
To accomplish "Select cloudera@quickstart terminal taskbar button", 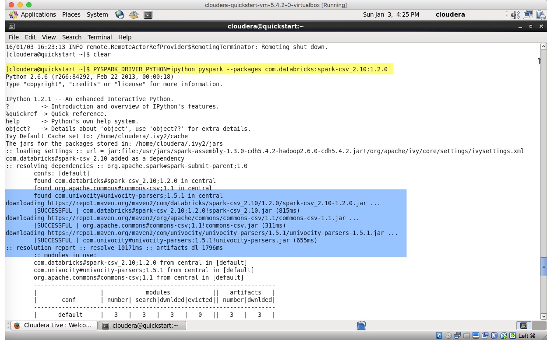I will [x=142, y=326].
